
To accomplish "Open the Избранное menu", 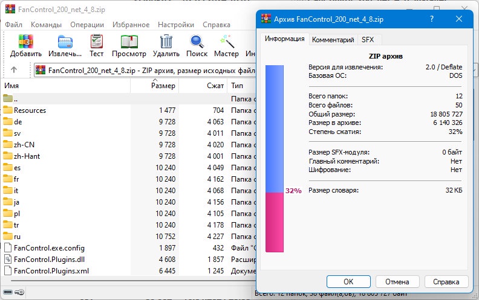I will [x=131, y=25].
